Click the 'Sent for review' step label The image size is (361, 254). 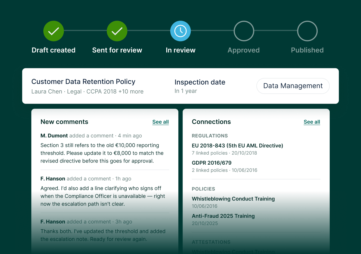117,50
